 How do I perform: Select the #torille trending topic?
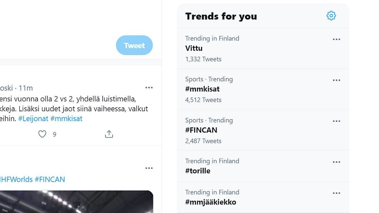pos(198,171)
